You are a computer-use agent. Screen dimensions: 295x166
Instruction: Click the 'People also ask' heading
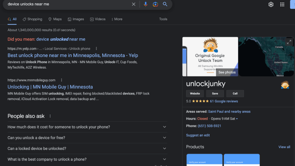[26, 116]
